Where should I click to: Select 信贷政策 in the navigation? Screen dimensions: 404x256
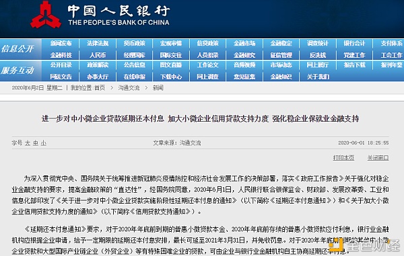point(207,43)
